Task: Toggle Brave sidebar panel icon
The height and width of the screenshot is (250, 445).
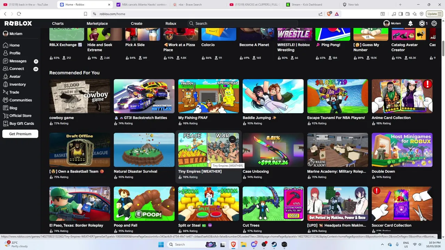Action: coord(400,14)
